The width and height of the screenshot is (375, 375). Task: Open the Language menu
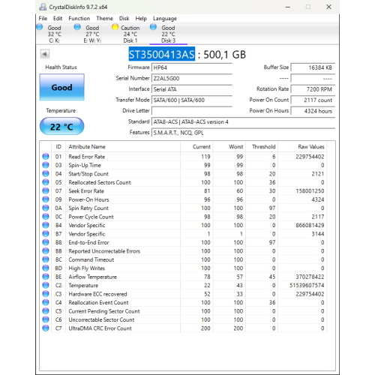tap(165, 19)
